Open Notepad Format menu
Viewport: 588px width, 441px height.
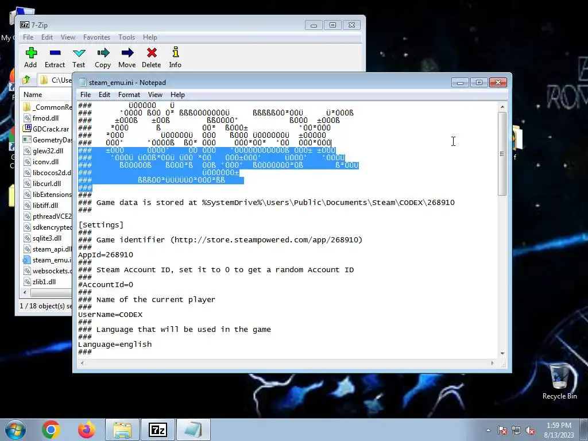pyautogui.click(x=129, y=95)
